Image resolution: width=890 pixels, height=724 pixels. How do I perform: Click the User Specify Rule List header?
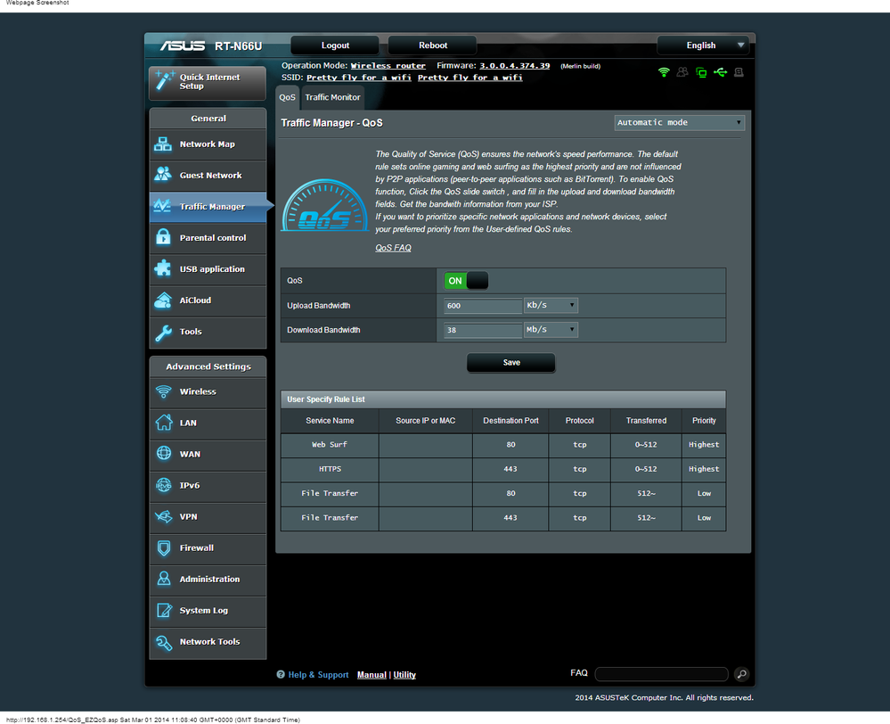(502, 399)
